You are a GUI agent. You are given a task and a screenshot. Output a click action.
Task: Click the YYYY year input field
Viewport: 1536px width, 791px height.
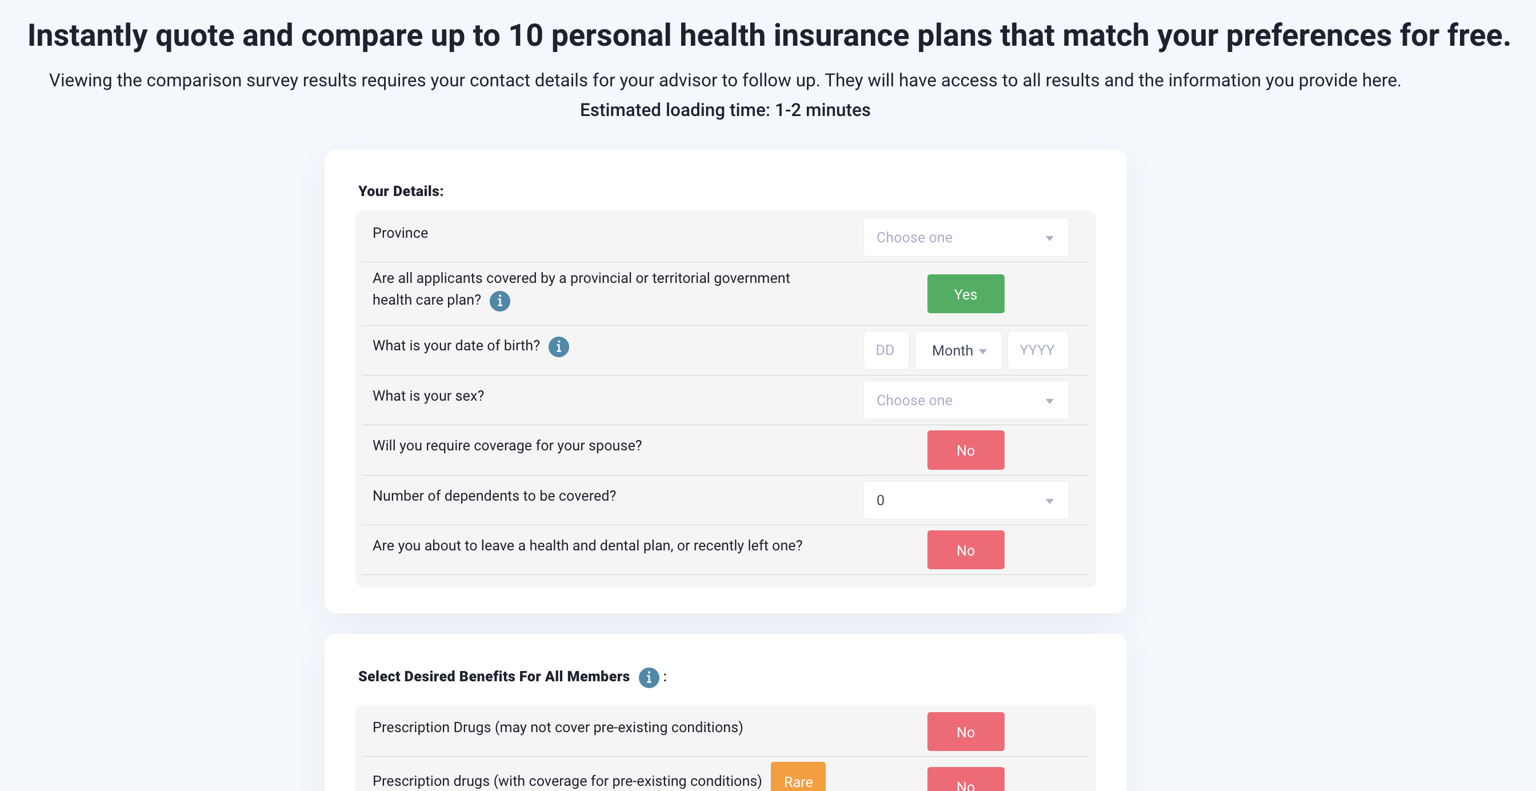click(1037, 351)
